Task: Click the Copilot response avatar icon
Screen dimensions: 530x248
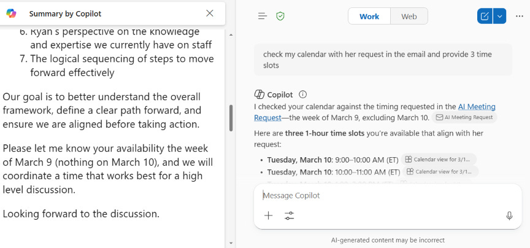Action: pyautogui.click(x=259, y=95)
